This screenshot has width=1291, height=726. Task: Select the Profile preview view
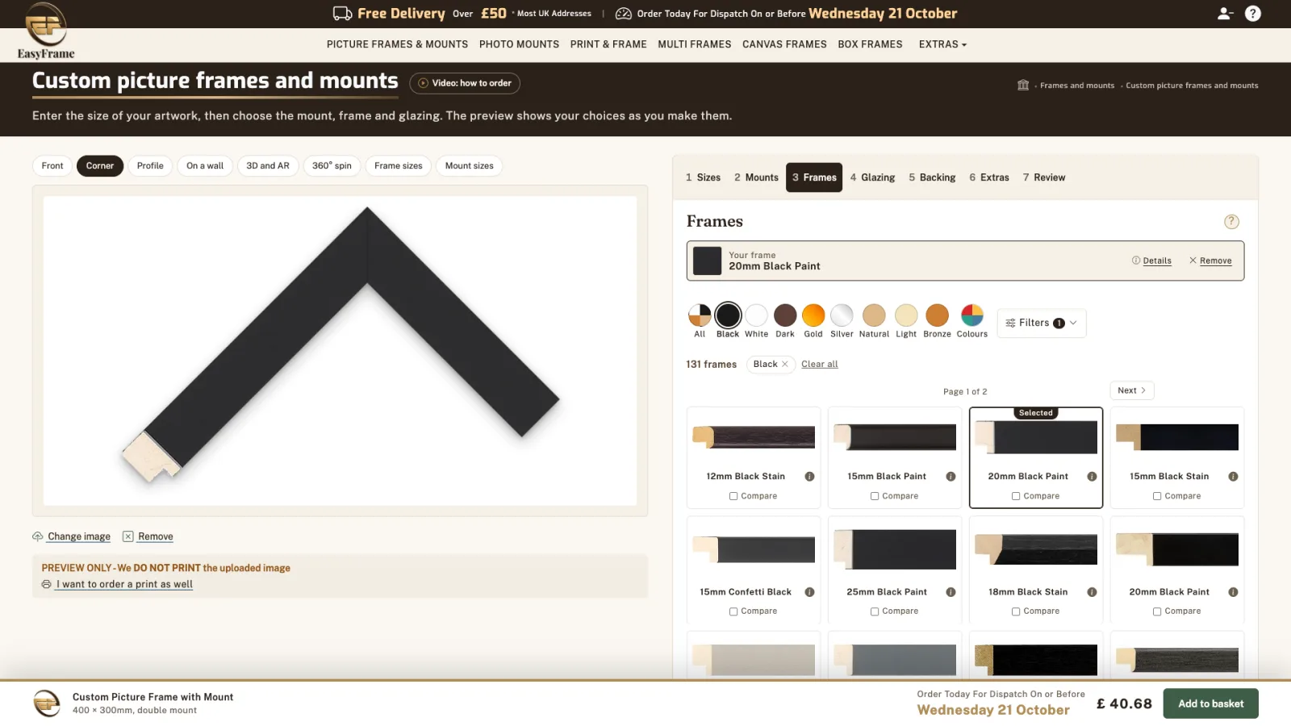(x=150, y=166)
